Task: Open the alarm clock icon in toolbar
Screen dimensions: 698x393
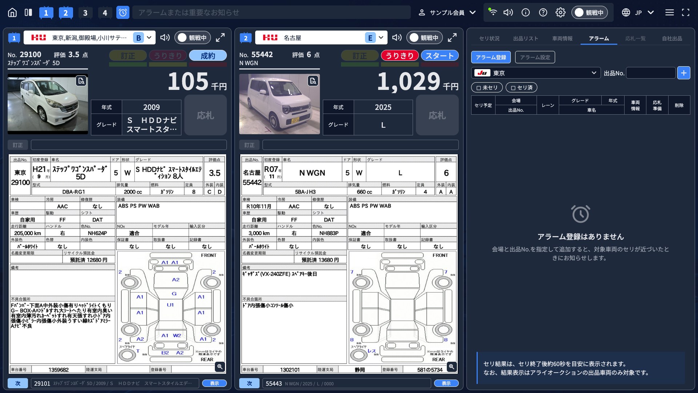Action: (x=123, y=12)
